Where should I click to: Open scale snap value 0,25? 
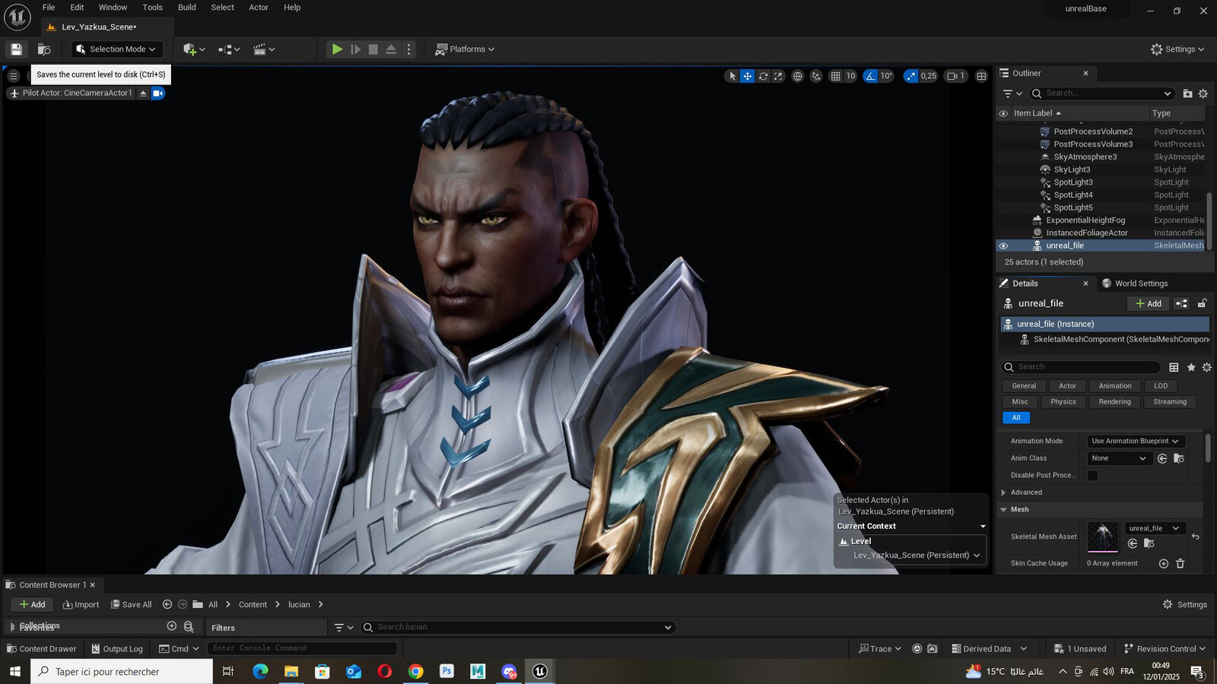(929, 76)
